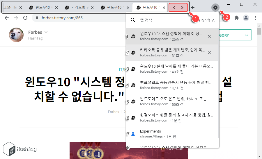The width and height of the screenshot is (262, 159).
Task: Click the address bar URL forbes.tistory.com/865
Action: click(62, 18)
